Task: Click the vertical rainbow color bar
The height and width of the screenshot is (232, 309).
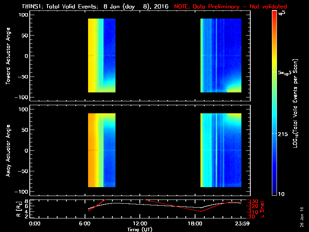Action: point(275,103)
